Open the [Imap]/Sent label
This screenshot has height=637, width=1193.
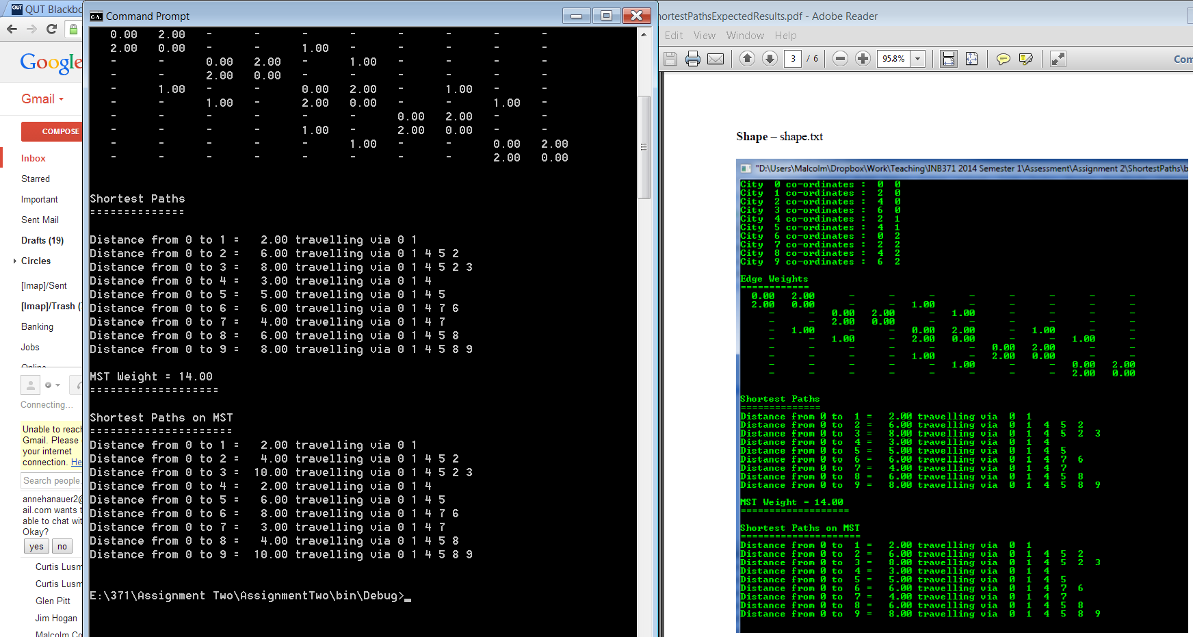44,285
